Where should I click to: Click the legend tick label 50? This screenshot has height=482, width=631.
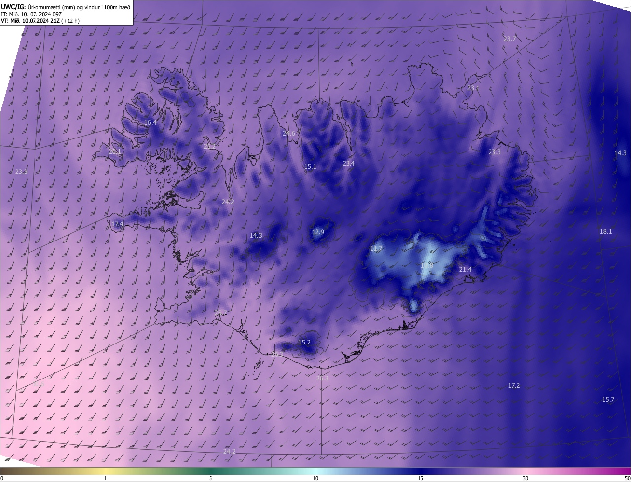(627, 478)
